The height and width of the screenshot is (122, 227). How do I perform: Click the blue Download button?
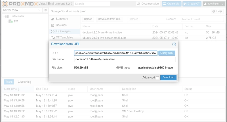pyautogui.click(x=168, y=78)
